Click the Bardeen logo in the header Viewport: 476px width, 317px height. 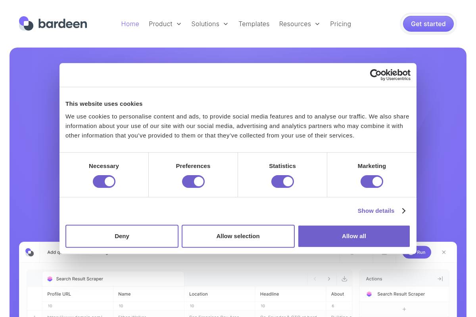tap(53, 24)
